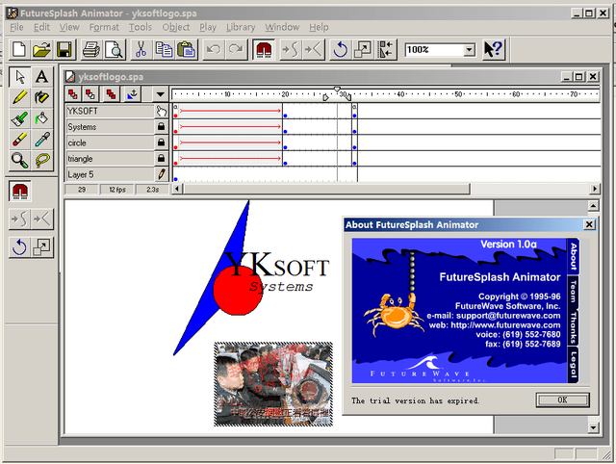Open the timeline layer options arrow
Screen dimensions: 616x464
coord(160,94)
